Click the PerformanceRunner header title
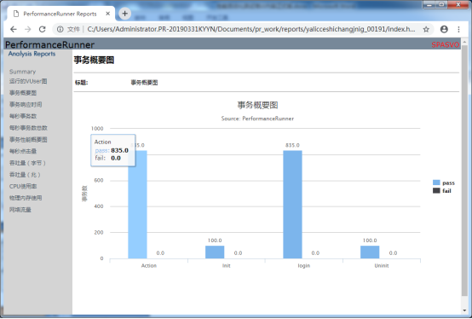Screen dimensions: 472x319 49,45
